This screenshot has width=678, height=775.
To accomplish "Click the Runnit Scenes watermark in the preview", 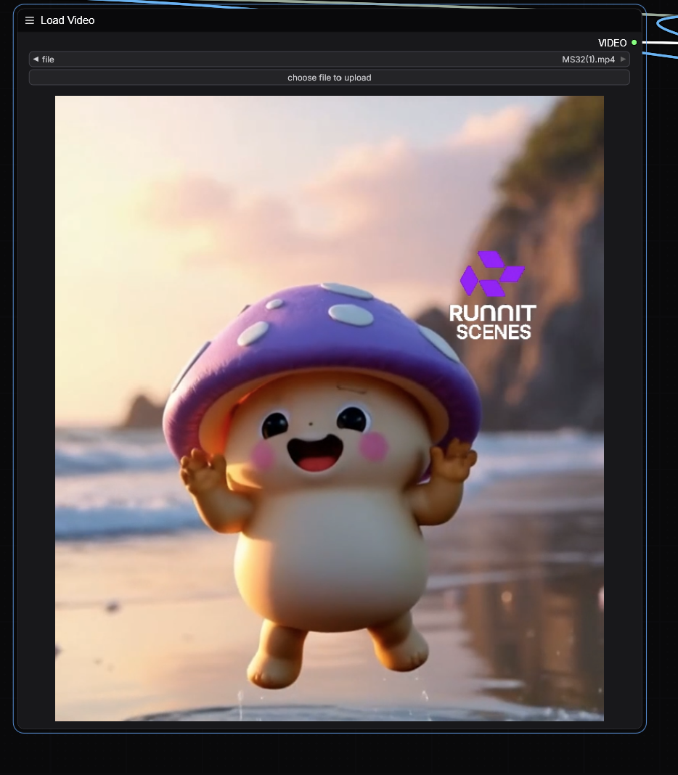I will pos(492,295).
